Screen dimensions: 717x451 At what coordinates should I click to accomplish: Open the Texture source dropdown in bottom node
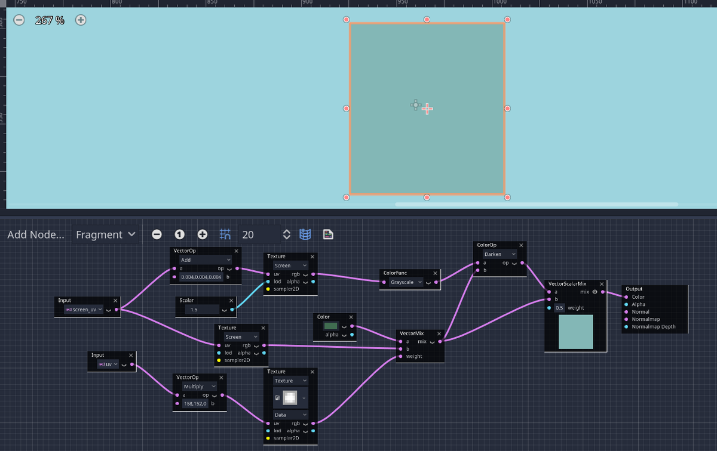[x=290, y=381]
